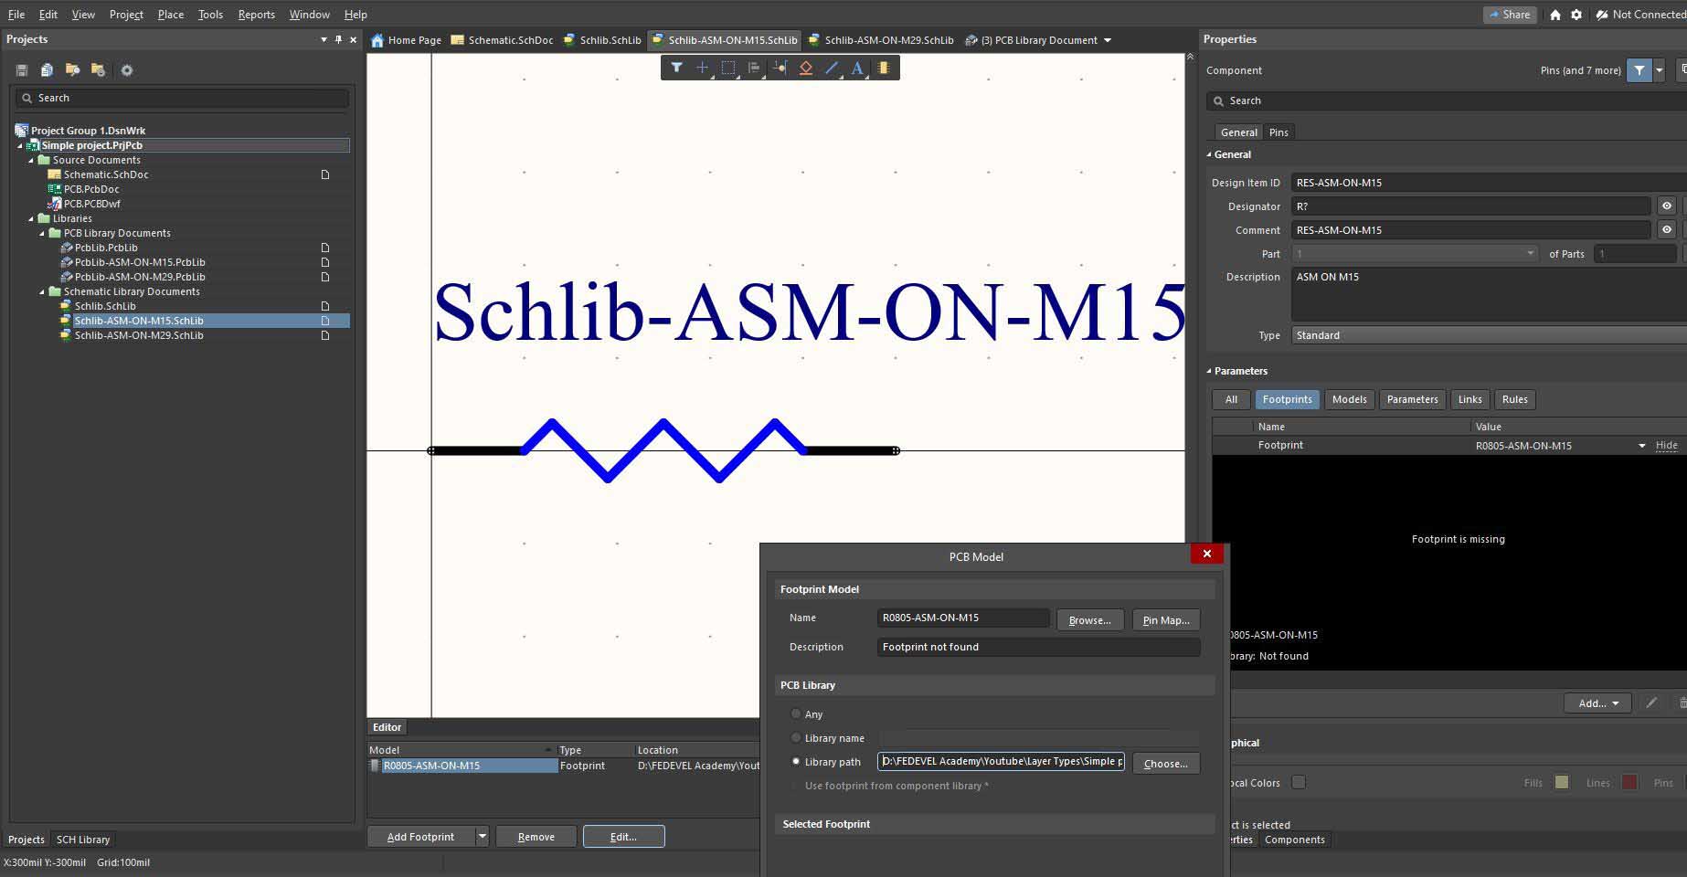Click the Home icon near Share
1687x877 pixels.
(x=1555, y=15)
